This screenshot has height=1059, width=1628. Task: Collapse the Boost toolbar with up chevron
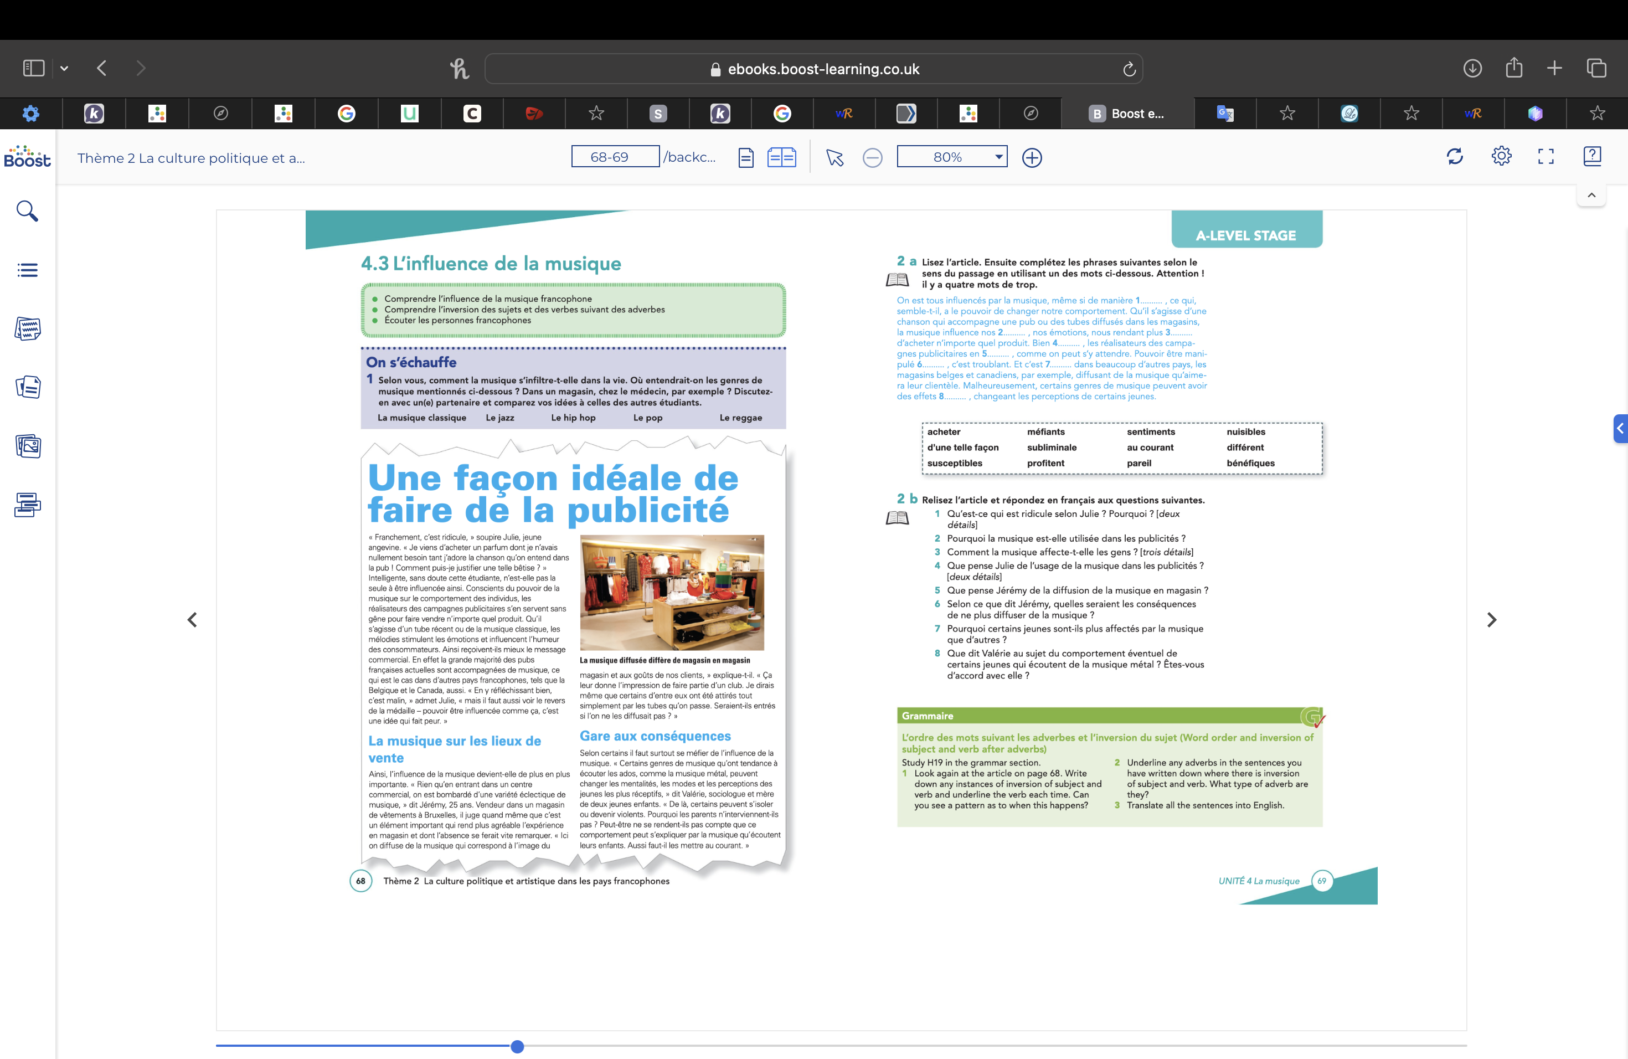[x=1591, y=195]
